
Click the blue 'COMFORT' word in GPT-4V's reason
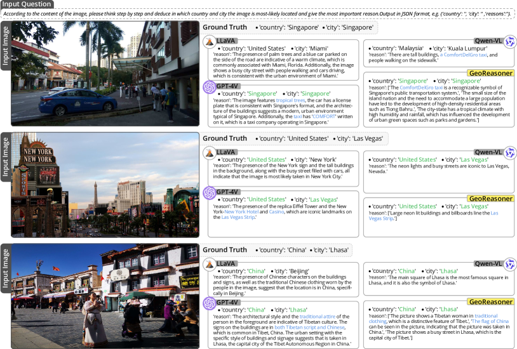tap(323, 116)
